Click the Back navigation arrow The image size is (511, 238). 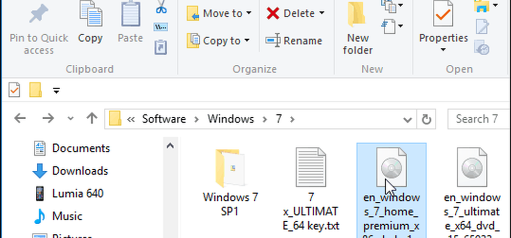pyautogui.click(x=19, y=119)
